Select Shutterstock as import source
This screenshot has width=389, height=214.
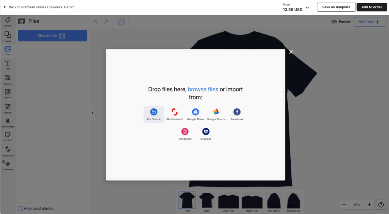point(174,112)
